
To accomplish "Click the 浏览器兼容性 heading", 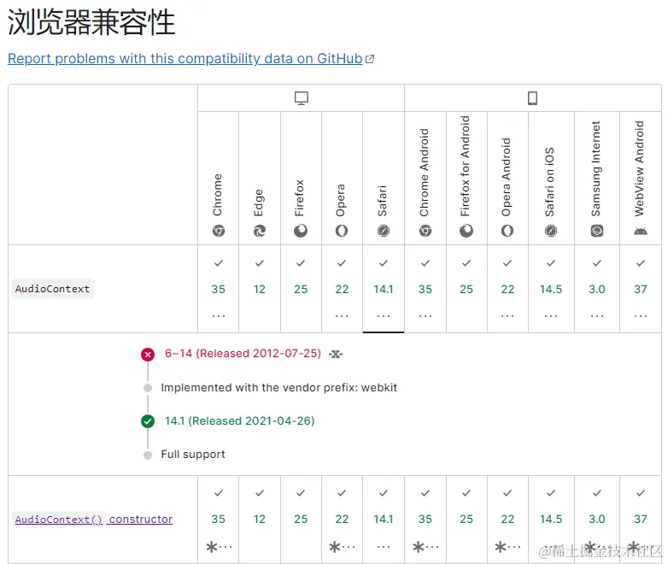I will [x=91, y=22].
